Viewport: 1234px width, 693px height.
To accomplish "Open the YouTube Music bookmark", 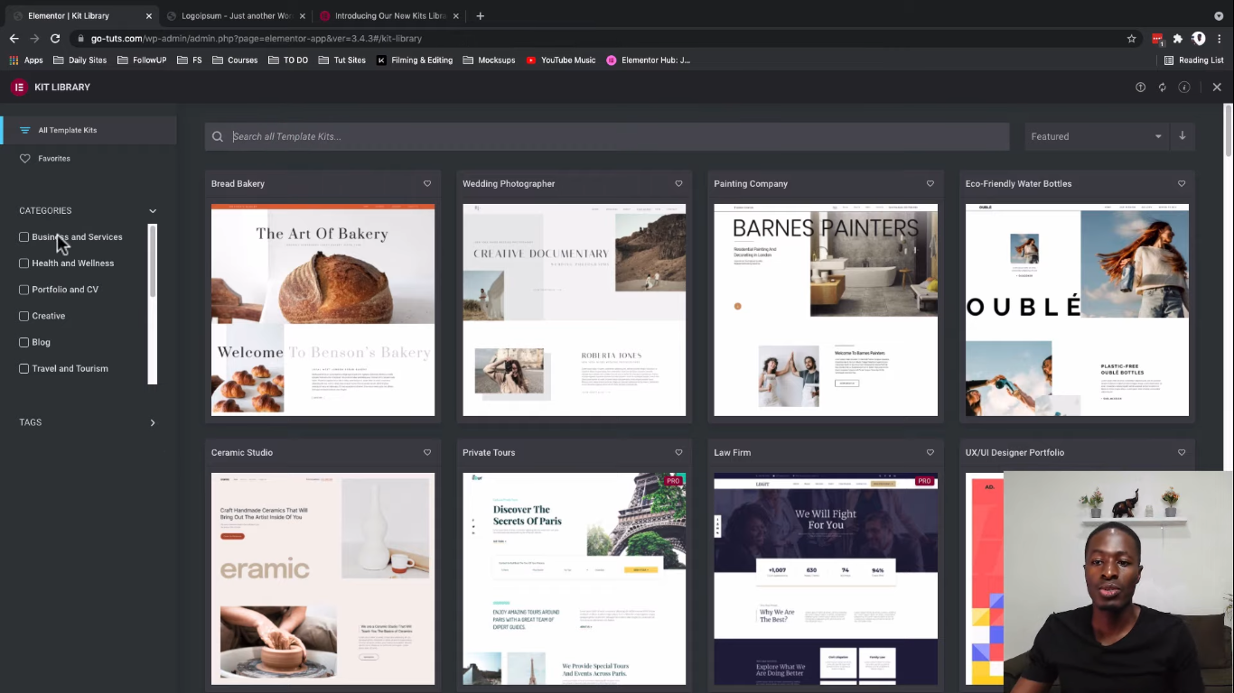I will coord(561,60).
